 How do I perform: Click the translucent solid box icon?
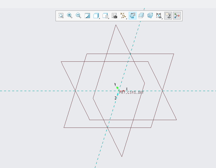pyautogui.click(x=141, y=16)
